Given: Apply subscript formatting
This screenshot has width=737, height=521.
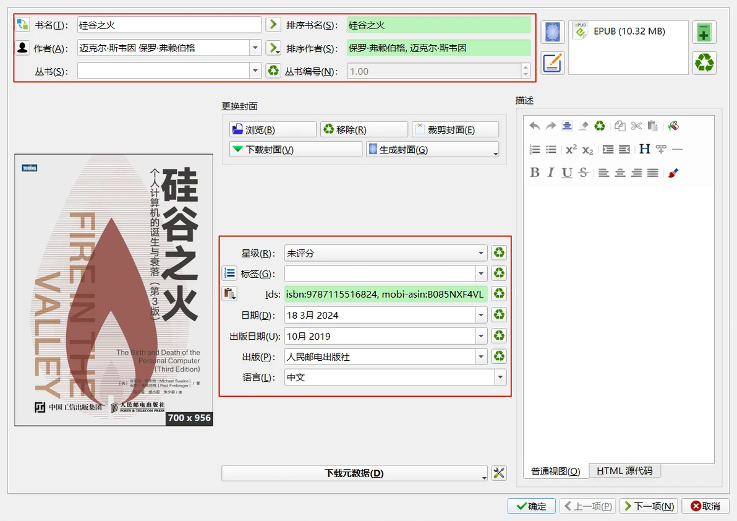Looking at the screenshot, I should point(587,150).
